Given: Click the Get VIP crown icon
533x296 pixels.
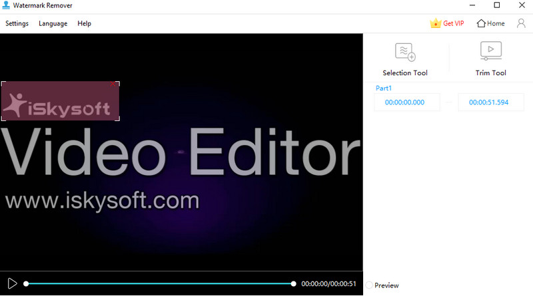Looking at the screenshot, I should 436,23.
